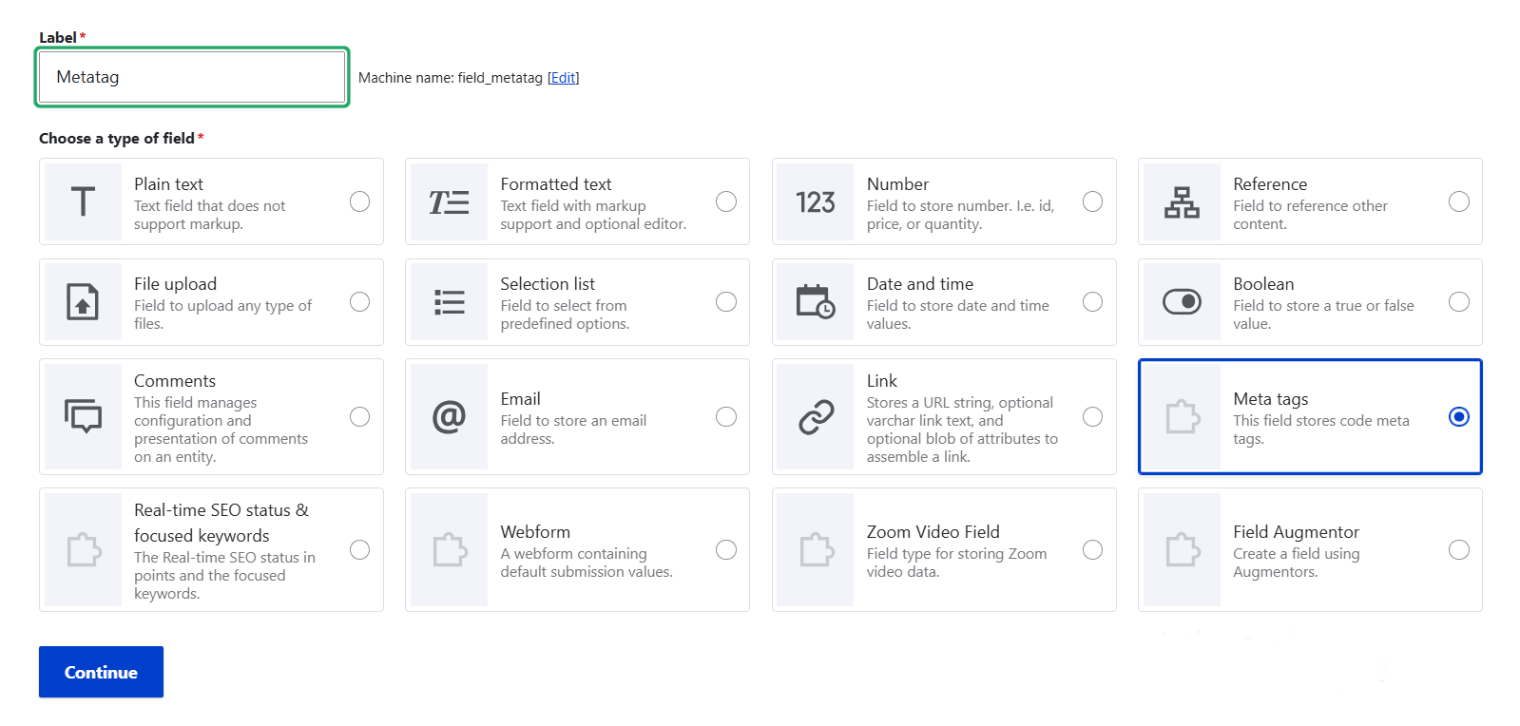Click the Formatted text icon

[449, 201]
